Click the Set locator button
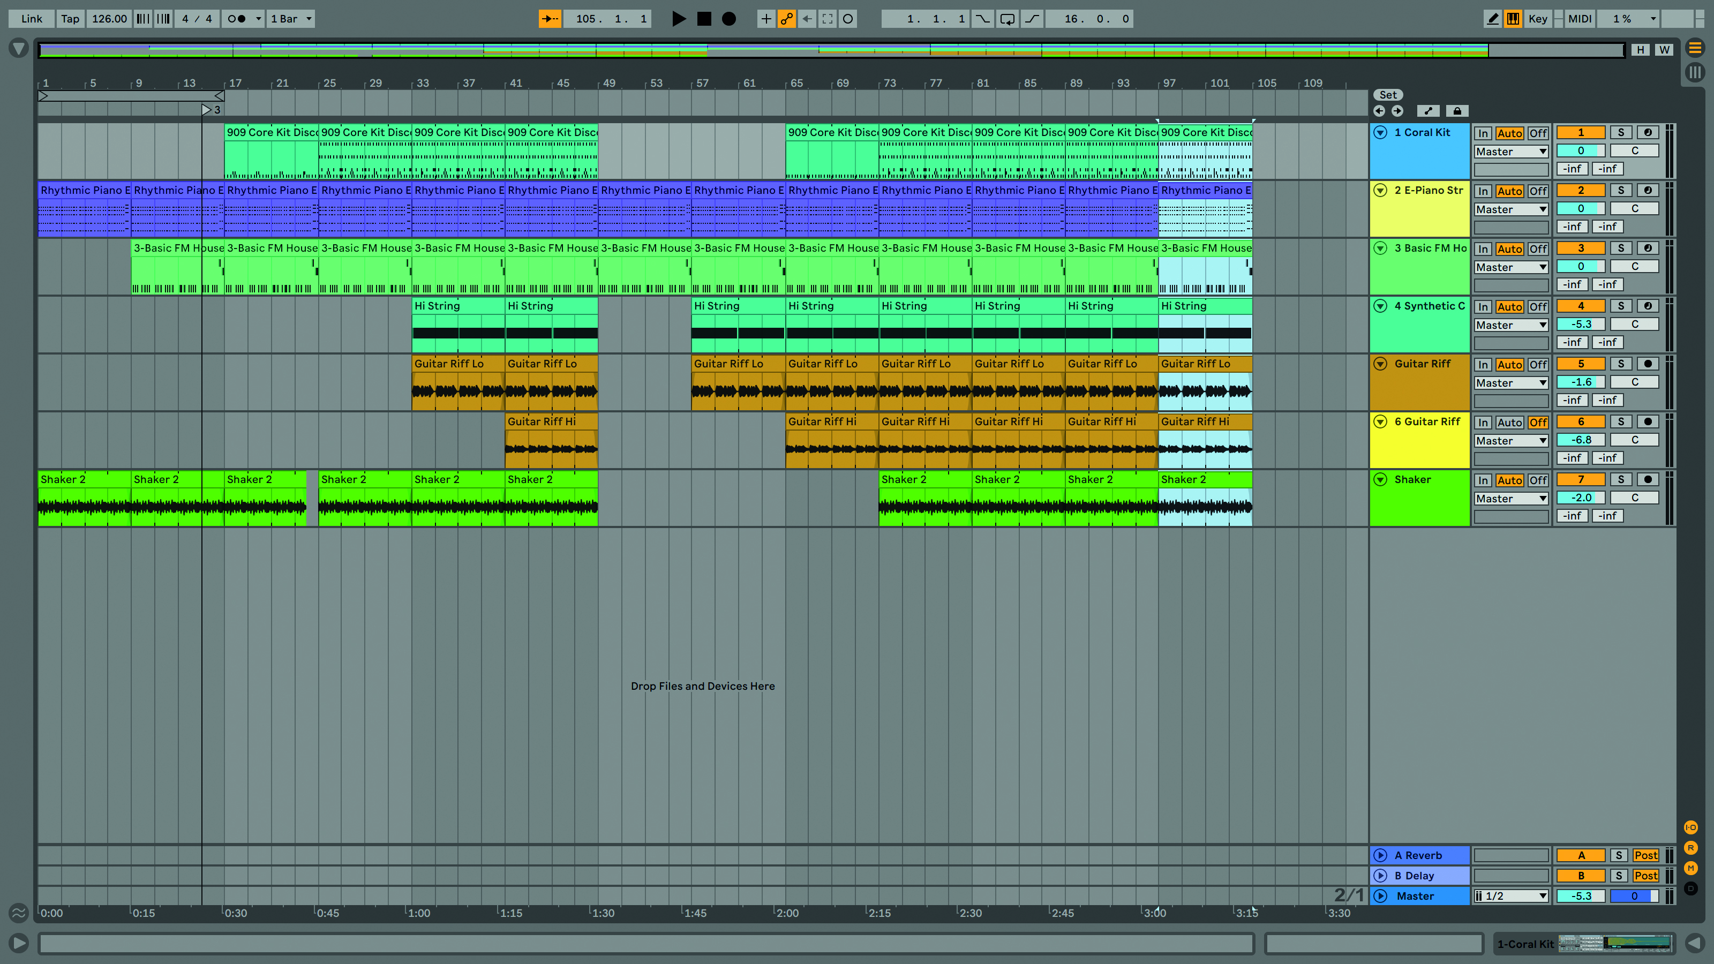 coord(1388,95)
